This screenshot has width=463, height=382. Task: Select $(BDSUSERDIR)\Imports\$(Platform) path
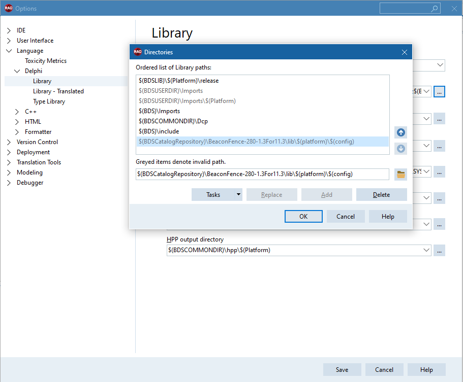pyautogui.click(x=263, y=101)
